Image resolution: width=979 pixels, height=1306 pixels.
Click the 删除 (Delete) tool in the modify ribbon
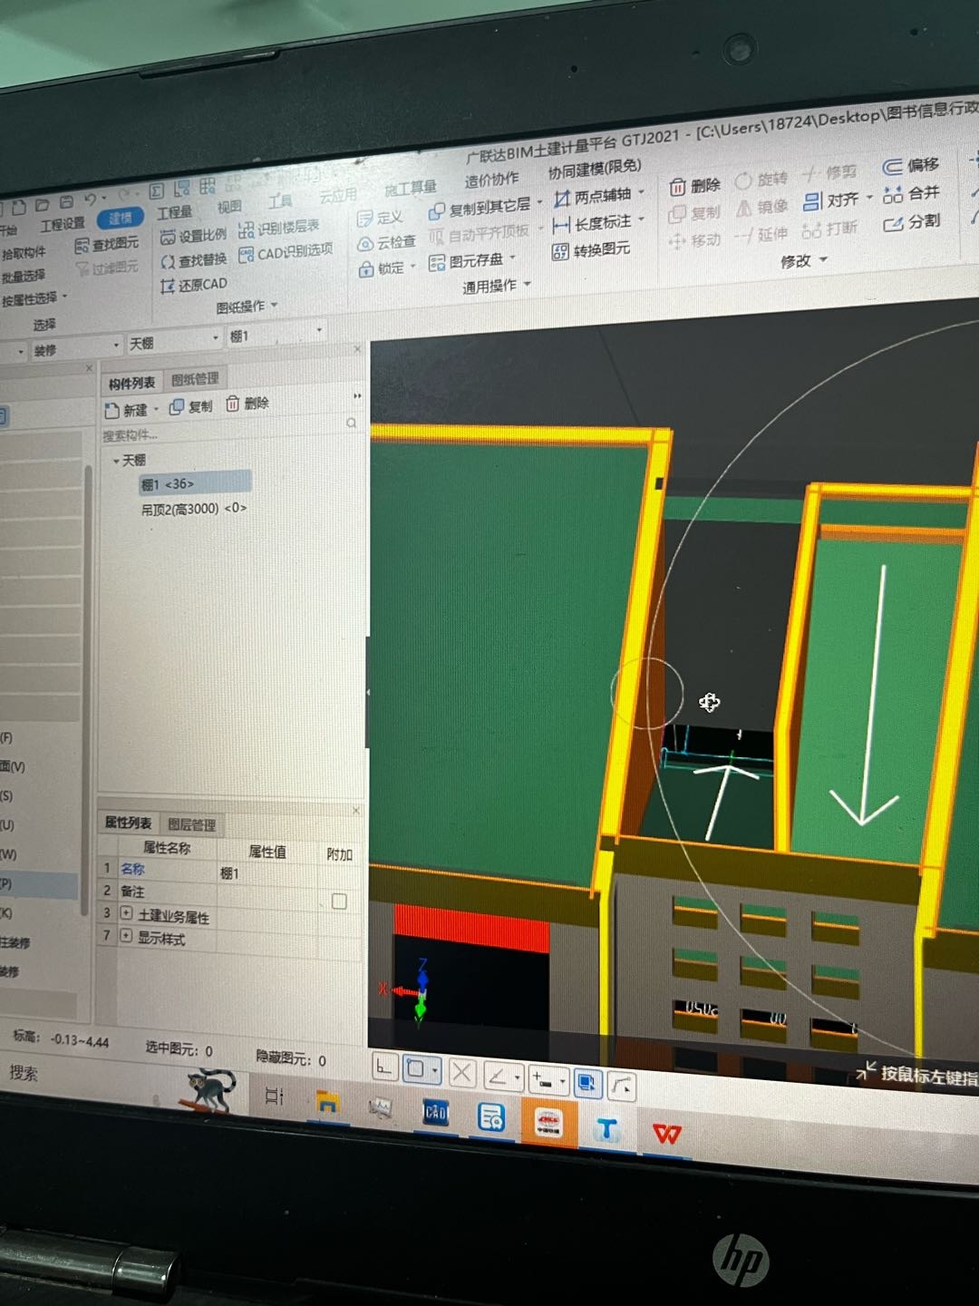694,187
